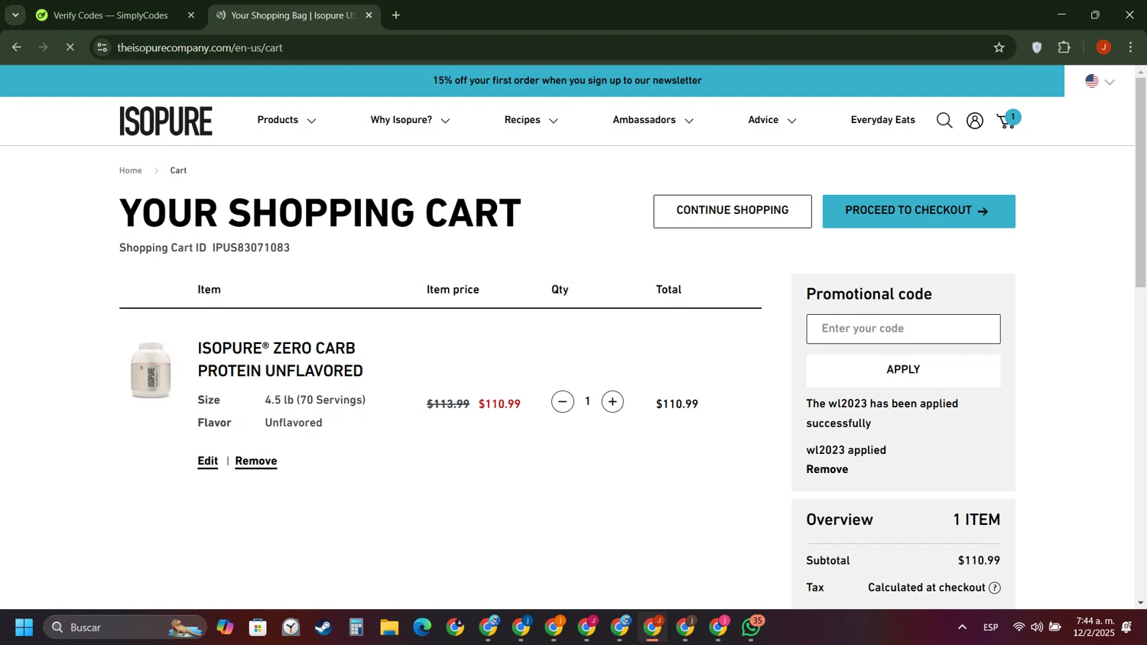This screenshot has height=645, width=1147.
Task: Focus the Enter your code field
Action: pos(903,329)
